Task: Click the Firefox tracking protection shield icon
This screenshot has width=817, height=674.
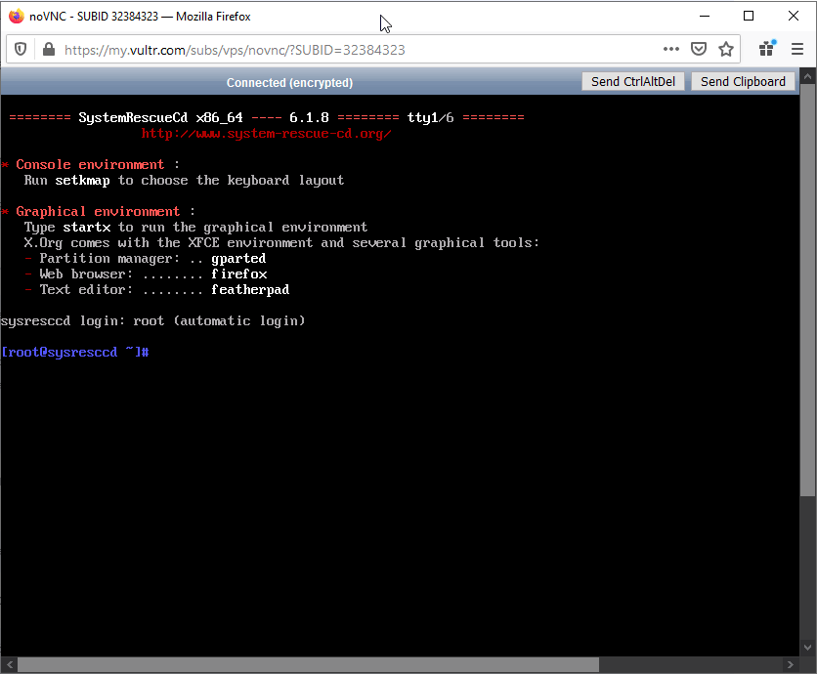Action: point(21,50)
